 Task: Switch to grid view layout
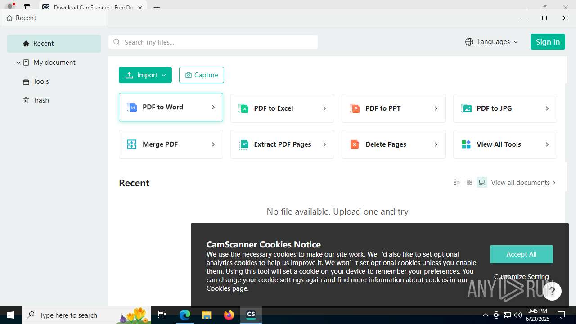tap(469, 182)
